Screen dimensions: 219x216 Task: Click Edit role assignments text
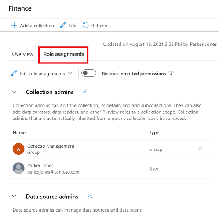click(x=42, y=74)
